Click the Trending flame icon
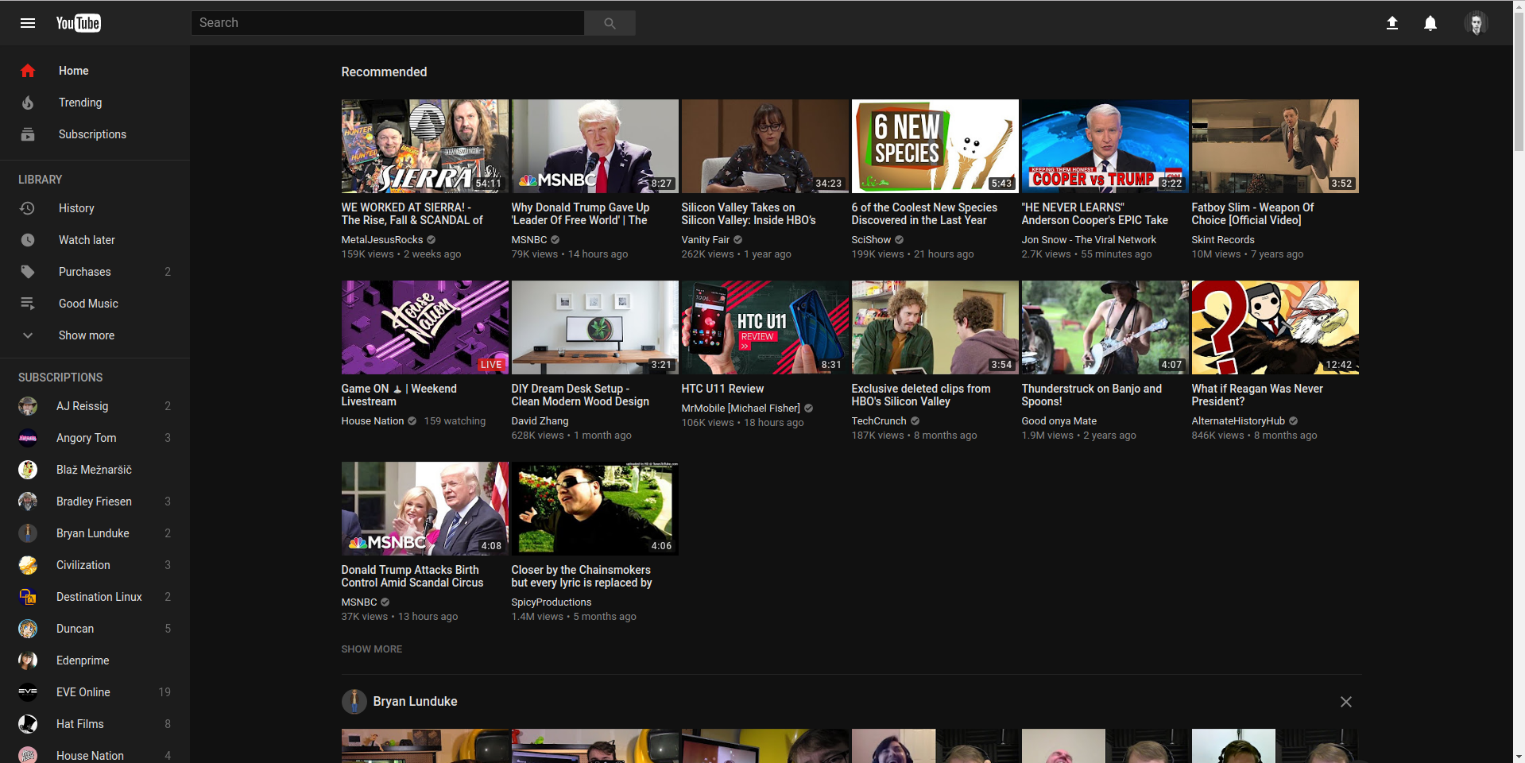This screenshot has height=763, width=1525. [28, 103]
